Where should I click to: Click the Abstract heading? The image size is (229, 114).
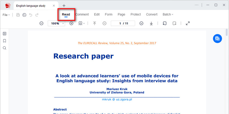[60, 109]
